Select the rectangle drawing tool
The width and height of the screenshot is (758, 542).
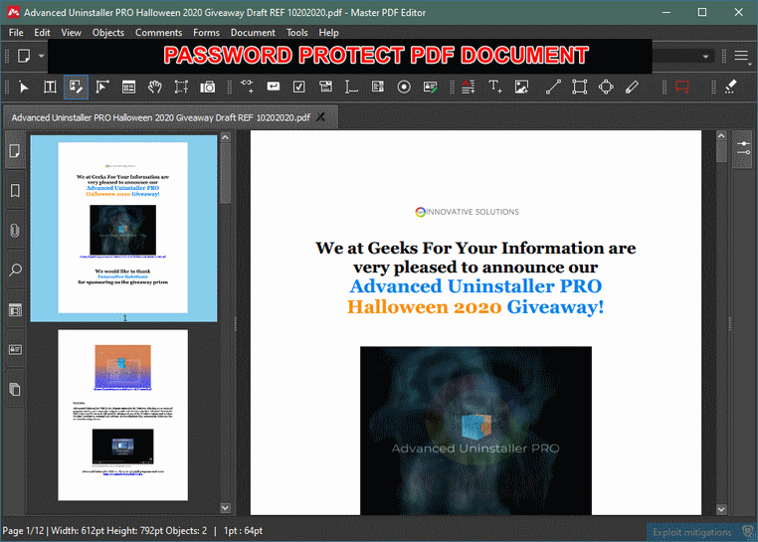coord(579,88)
